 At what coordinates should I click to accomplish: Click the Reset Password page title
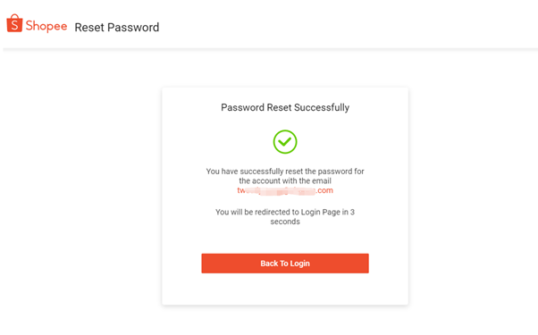pyautogui.click(x=117, y=27)
